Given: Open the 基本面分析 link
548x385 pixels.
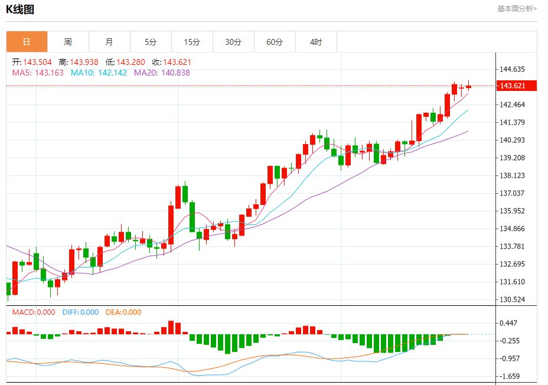Looking at the screenshot, I should click(517, 8).
